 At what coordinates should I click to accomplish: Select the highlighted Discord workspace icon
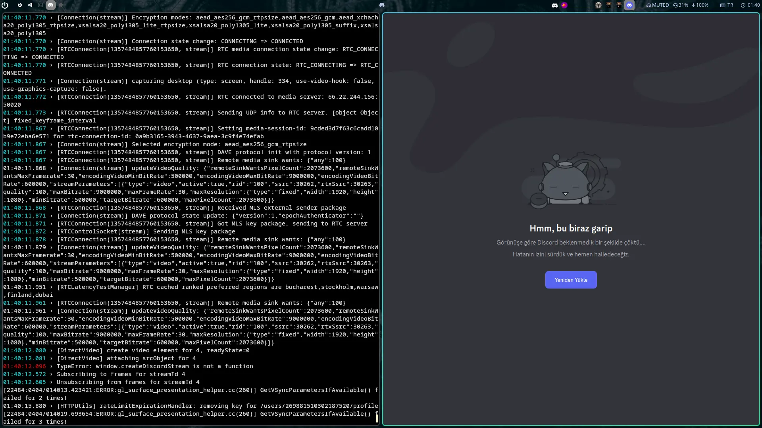click(x=51, y=5)
